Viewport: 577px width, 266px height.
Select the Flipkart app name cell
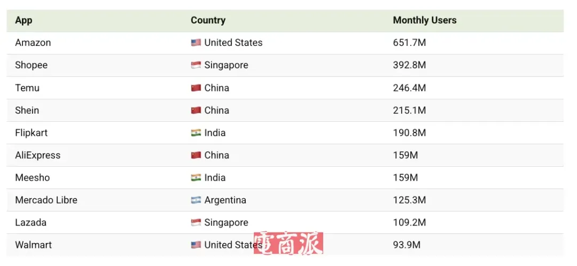pyautogui.click(x=32, y=132)
